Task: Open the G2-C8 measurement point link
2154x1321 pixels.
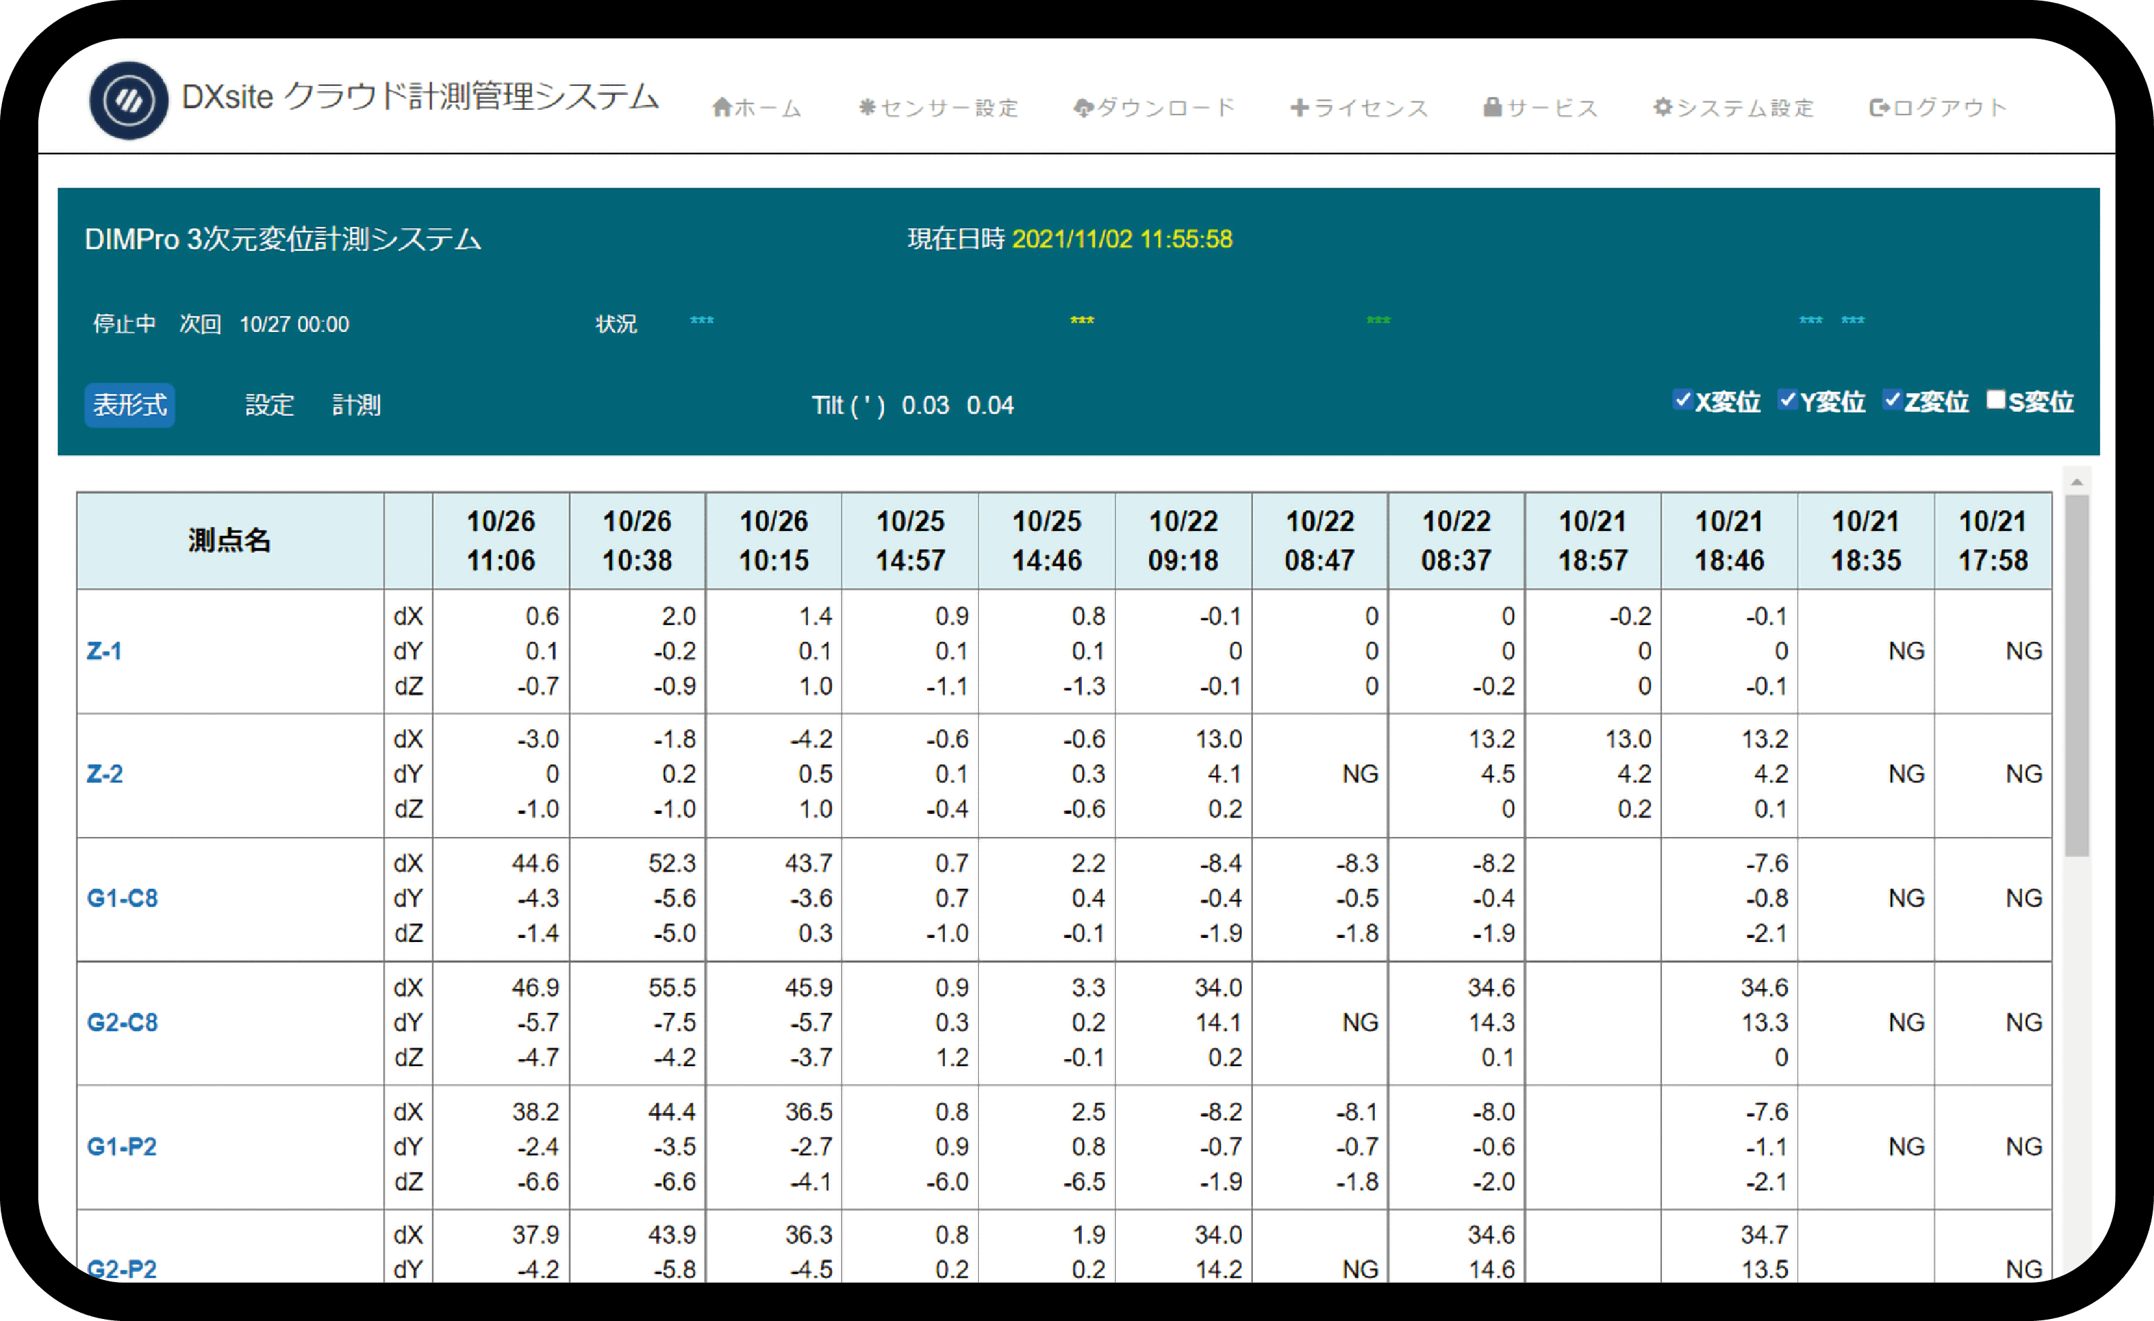Action: coord(123,1023)
